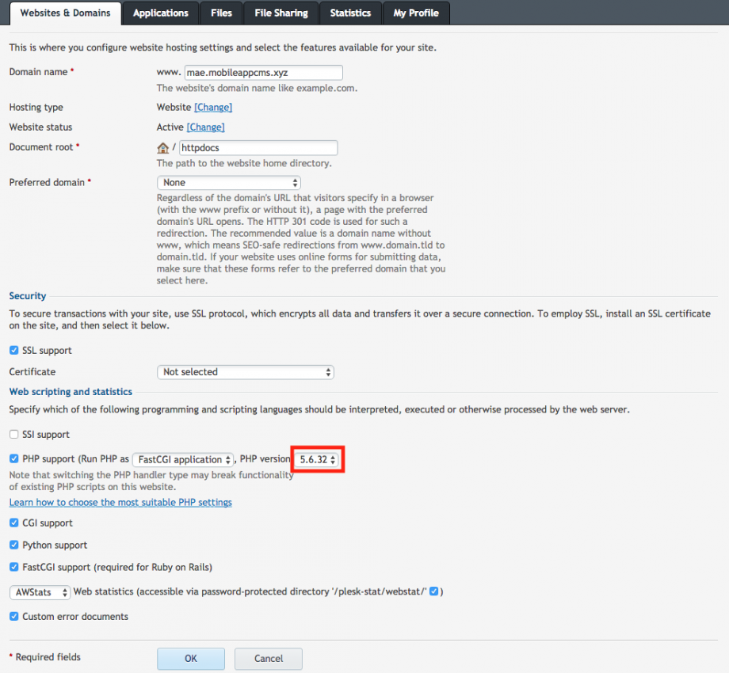Click the Domain name text field

[x=263, y=73]
